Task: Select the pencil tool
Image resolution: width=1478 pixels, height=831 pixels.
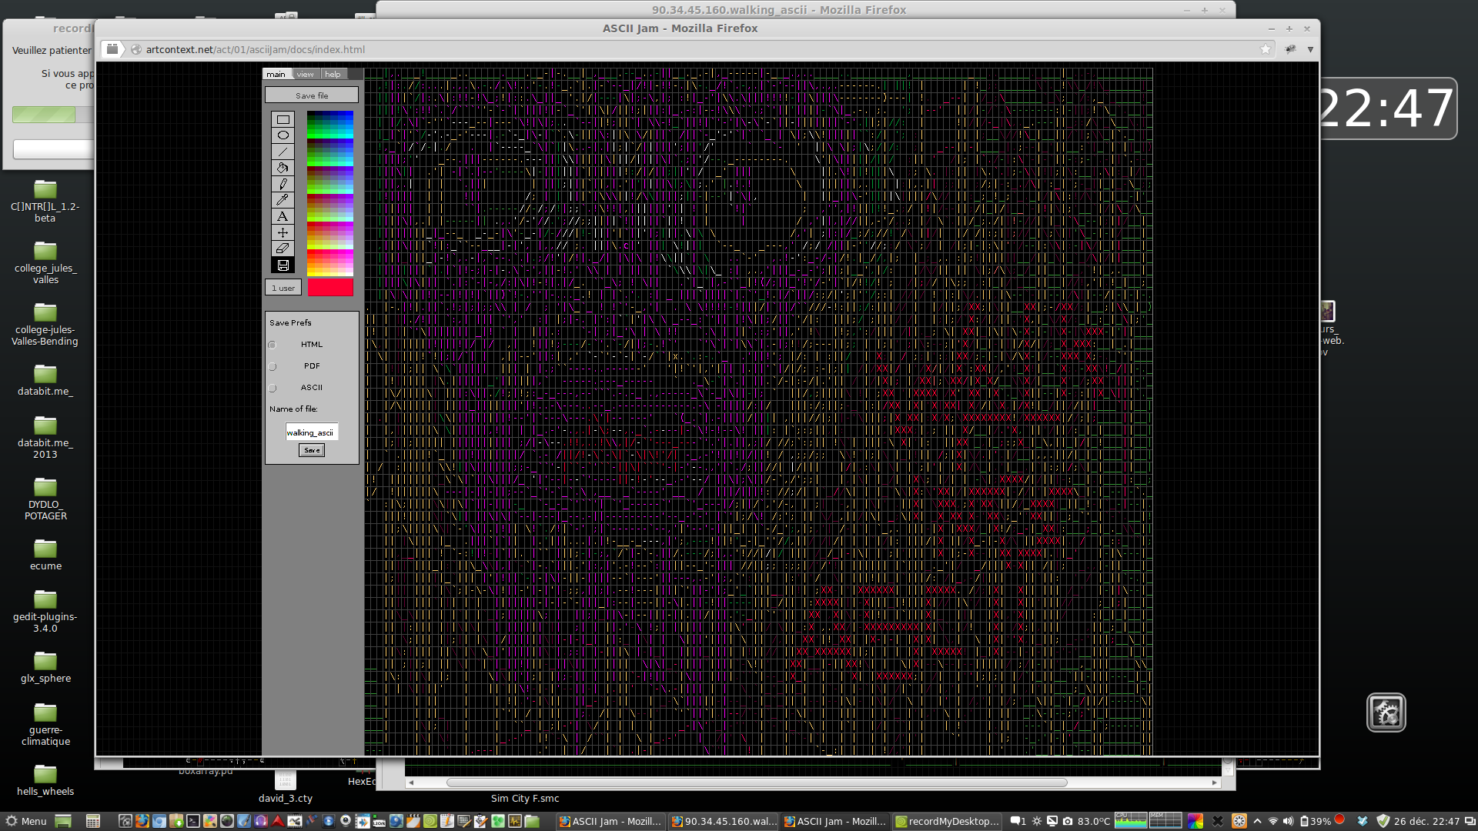Action: point(283,184)
